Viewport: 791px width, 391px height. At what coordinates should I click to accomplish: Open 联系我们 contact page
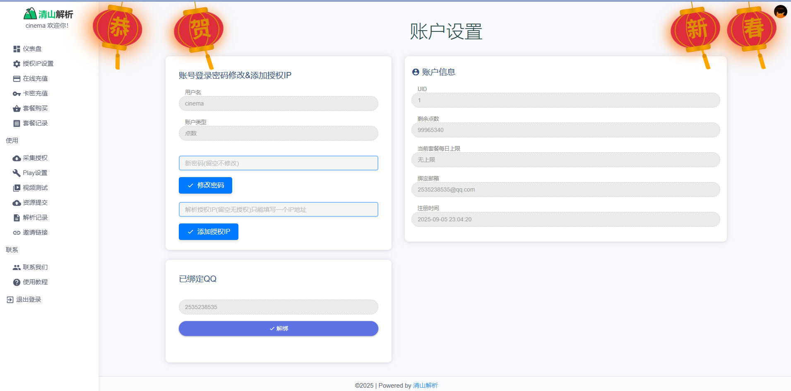click(x=35, y=267)
